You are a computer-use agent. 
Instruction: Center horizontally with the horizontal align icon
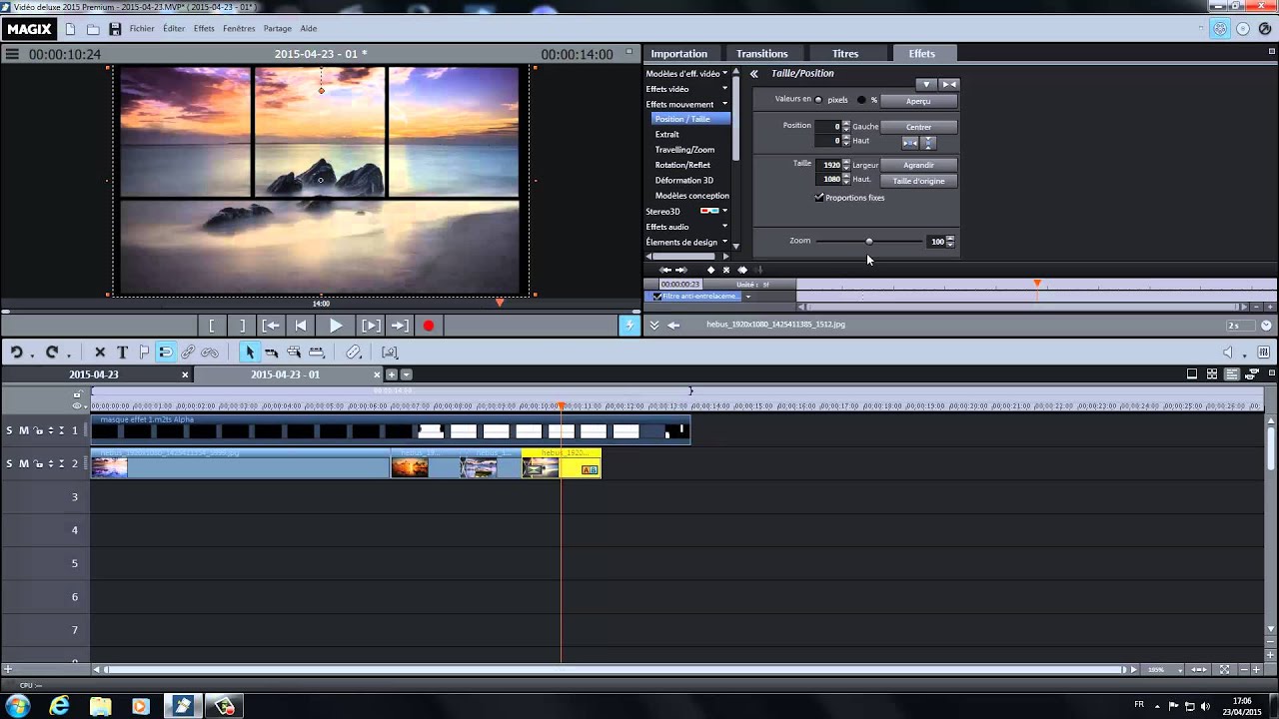pyautogui.click(x=909, y=143)
